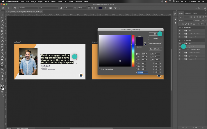Select the Horizontal Type tool

(x=2, y=66)
